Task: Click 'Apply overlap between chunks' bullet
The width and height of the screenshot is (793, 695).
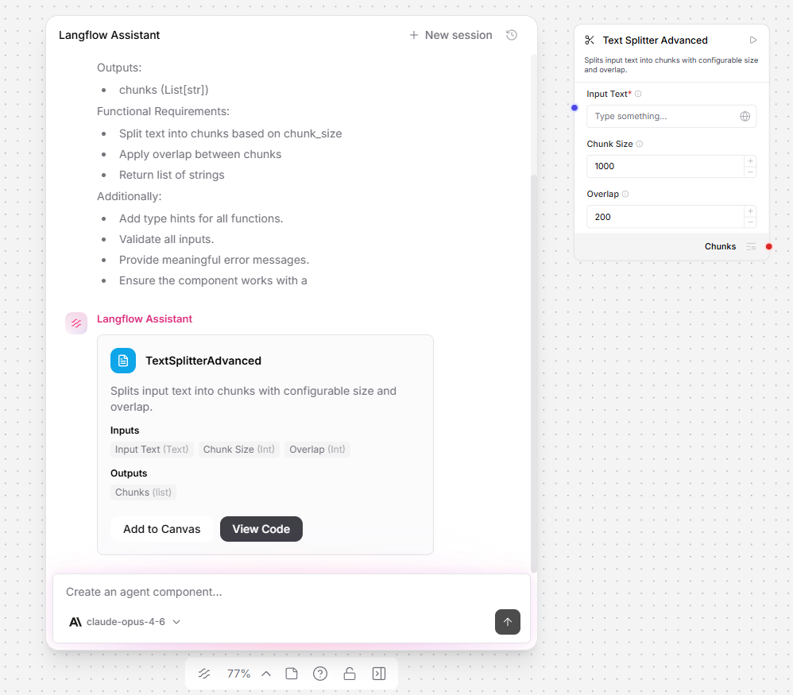Action: 200,154
